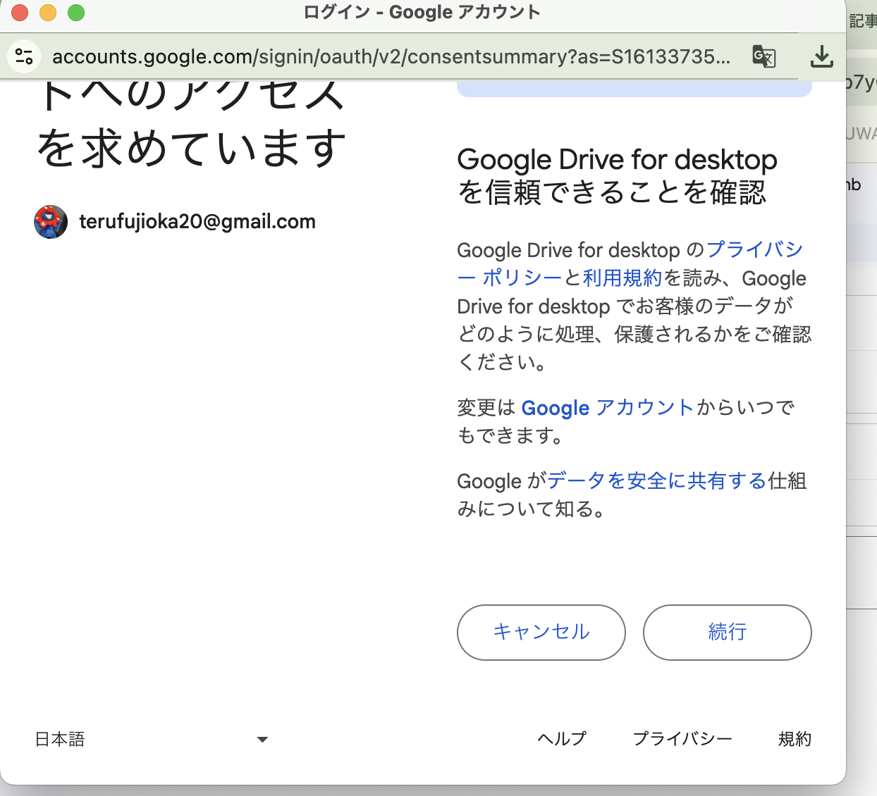Open the 規約 footer link
The width and height of the screenshot is (877, 796).
794,739
